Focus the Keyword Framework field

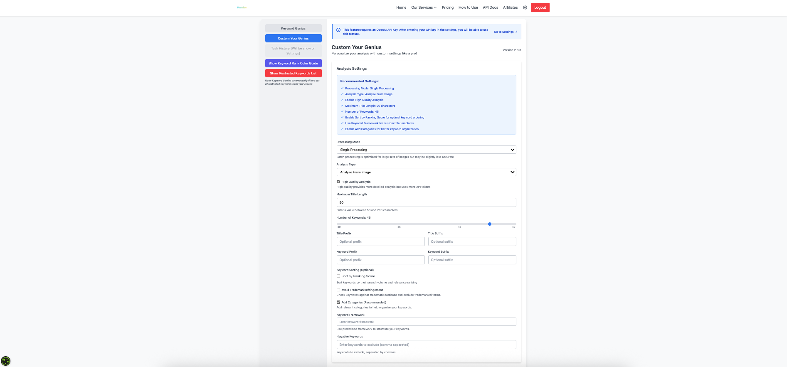tap(426, 322)
